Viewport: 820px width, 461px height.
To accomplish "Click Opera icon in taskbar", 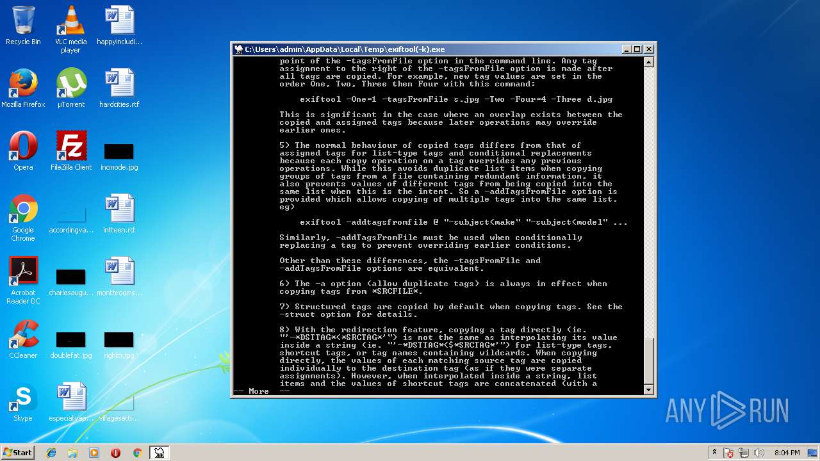I will click(115, 453).
